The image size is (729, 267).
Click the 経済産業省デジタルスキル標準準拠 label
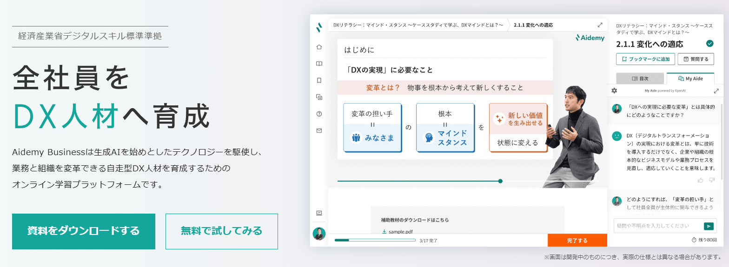pyautogui.click(x=90, y=36)
